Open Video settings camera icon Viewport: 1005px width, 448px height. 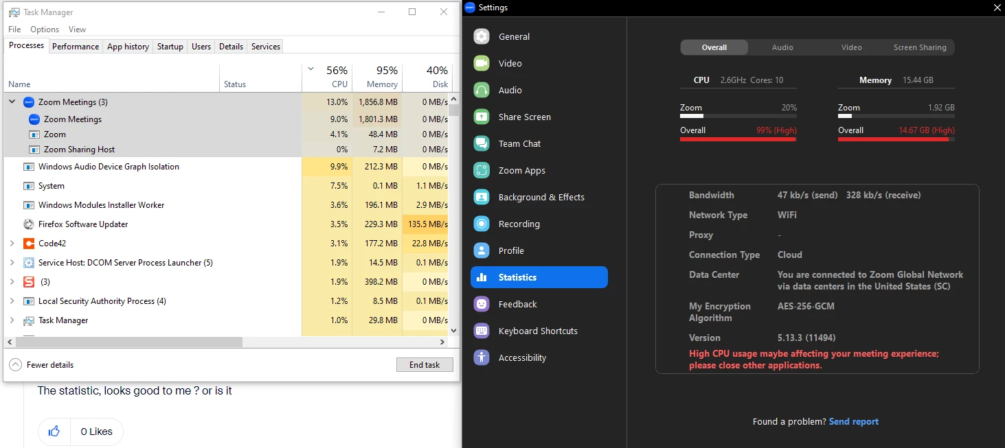pyautogui.click(x=482, y=63)
